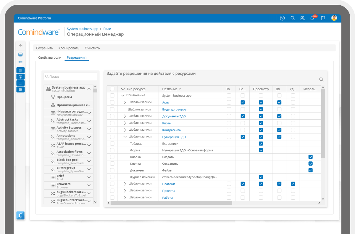Viewport: 355px width, 234px height.
Task: Open the monitor desktop icon in sidebar
Action: (x=20, y=55)
